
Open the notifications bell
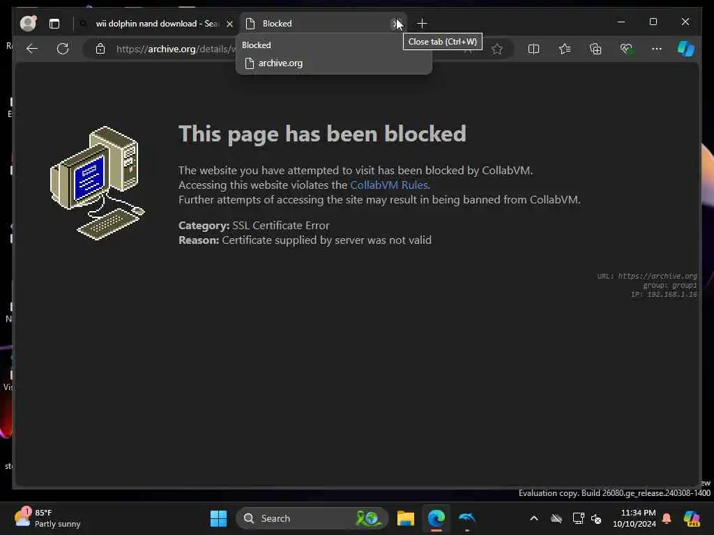(667, 518)
